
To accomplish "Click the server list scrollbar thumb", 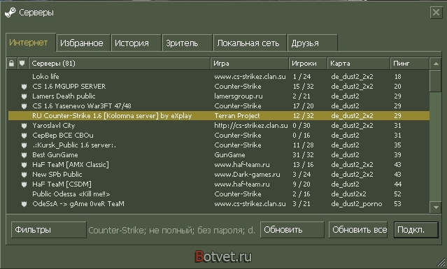I will (x=436, y=81).
